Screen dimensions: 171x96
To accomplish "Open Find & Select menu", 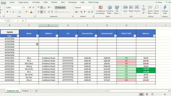I will pyautogui.click(x=156, y=10).
